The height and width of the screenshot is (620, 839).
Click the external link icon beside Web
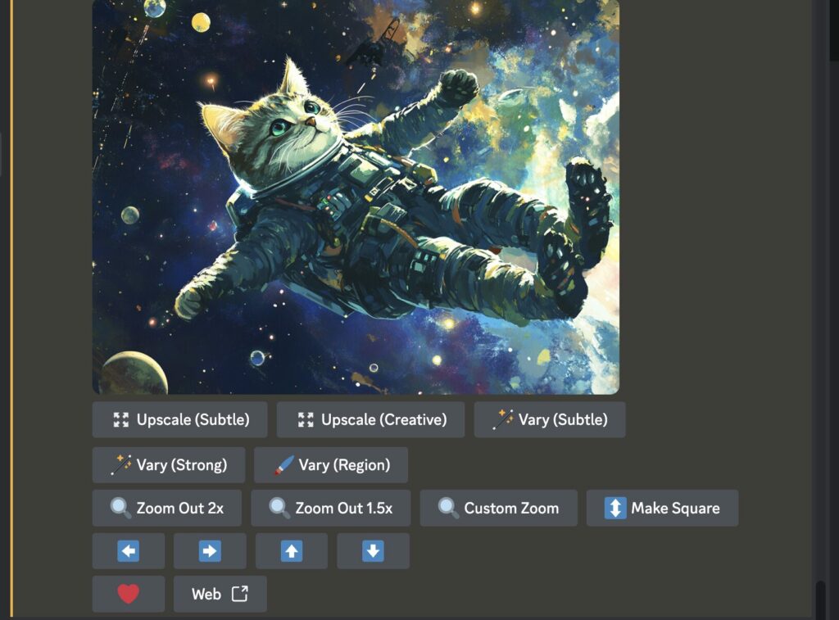238,594
